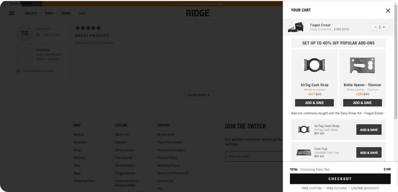
Task: Click the cart panel scrollbar
Action: coord(396,62)
